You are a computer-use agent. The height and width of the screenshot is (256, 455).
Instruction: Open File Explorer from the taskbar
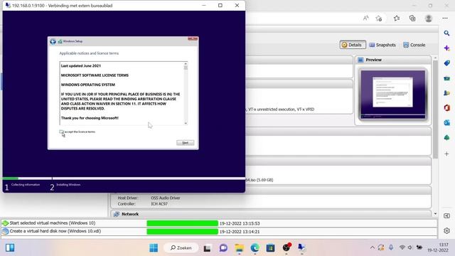click(240, 248)
